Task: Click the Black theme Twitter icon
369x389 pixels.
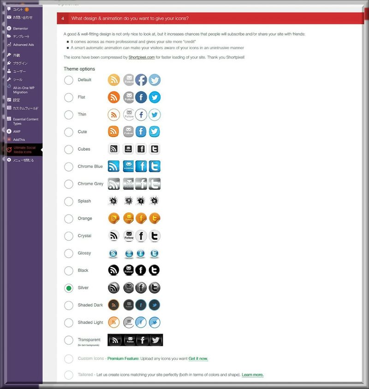Action: [155, 270]
